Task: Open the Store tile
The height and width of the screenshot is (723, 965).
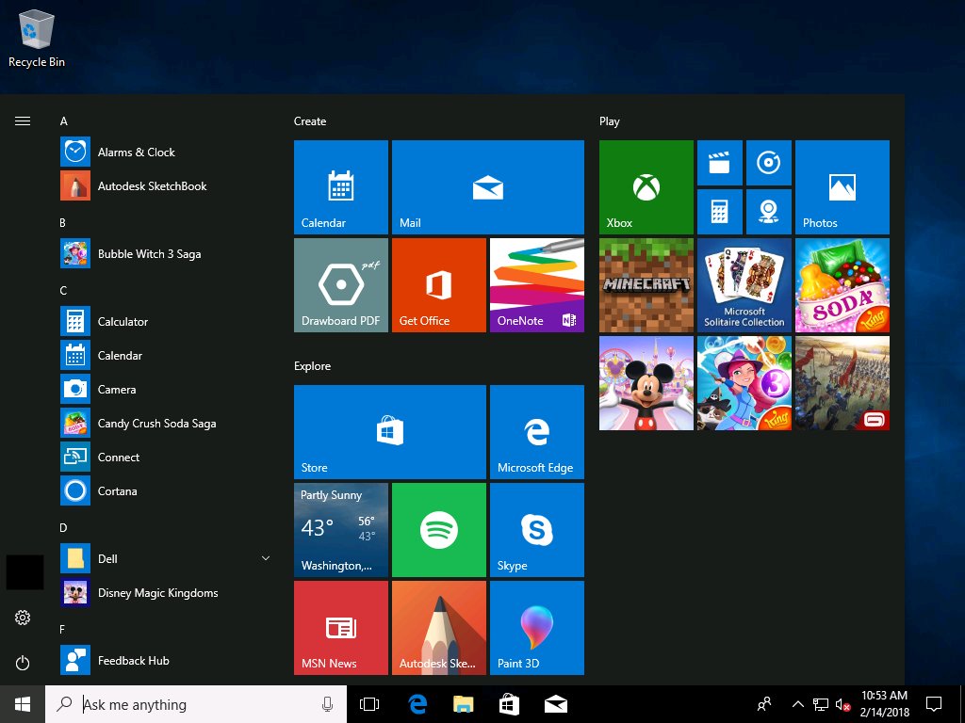Action: (x=390, y=431)
